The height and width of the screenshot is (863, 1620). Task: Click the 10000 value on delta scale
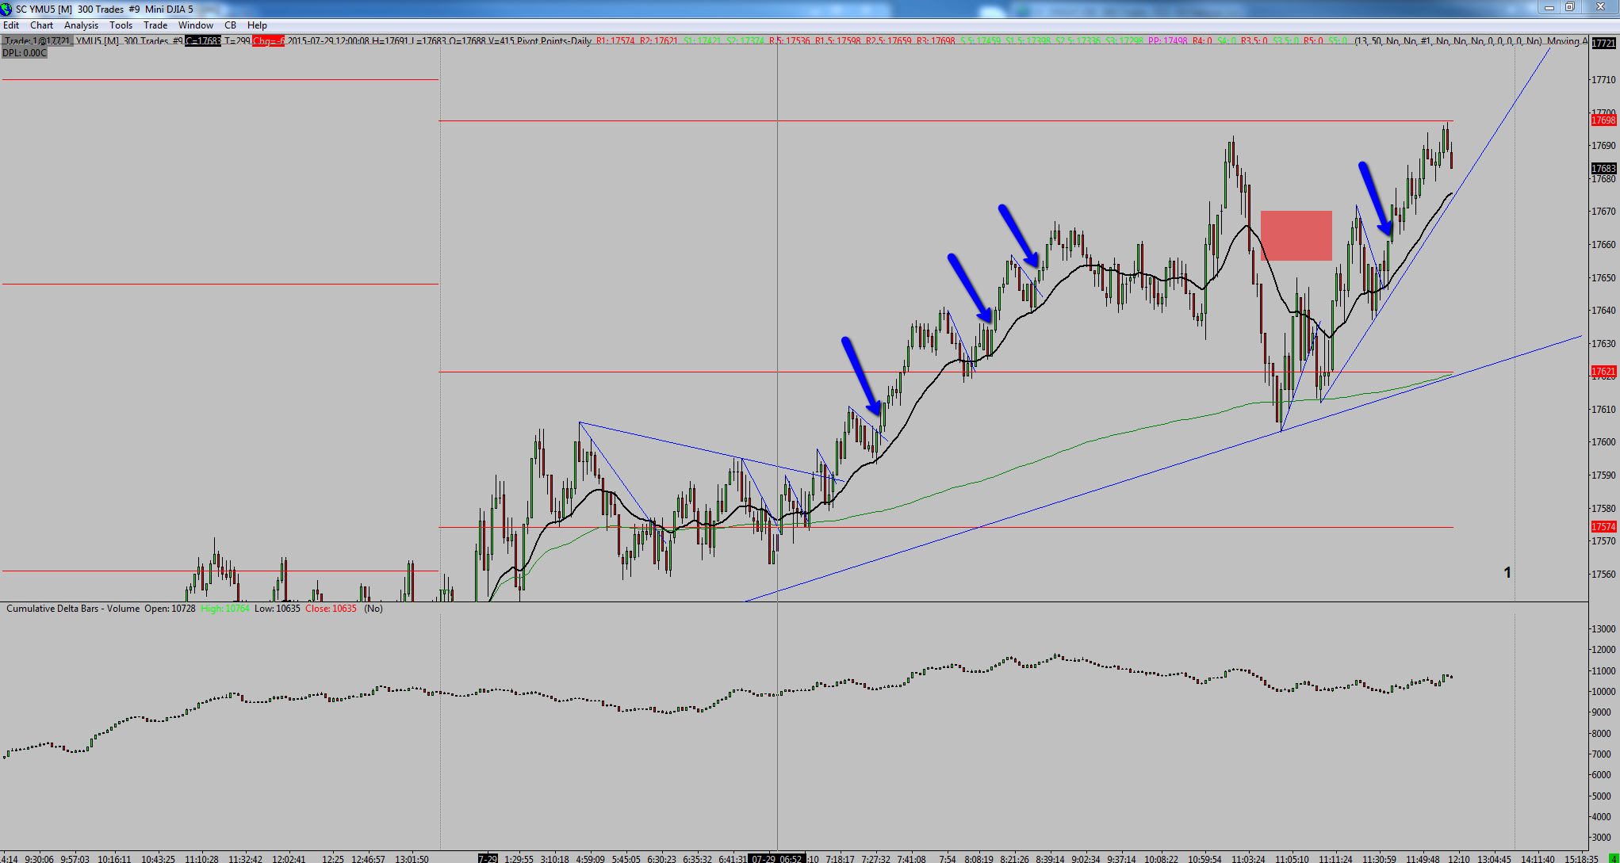pyautogui.click(x=1603, y=692)
